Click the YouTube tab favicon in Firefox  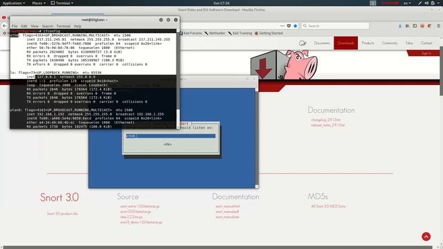pos(4,17)
